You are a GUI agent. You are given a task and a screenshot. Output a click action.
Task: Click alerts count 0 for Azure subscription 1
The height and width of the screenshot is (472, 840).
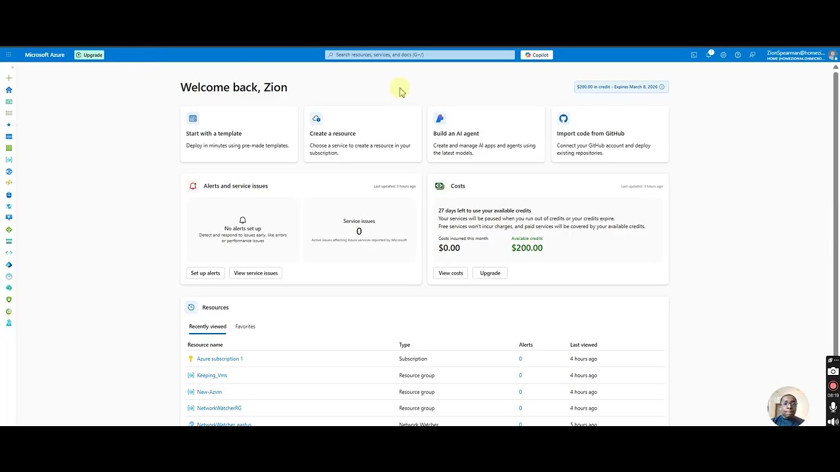(520, 359)
